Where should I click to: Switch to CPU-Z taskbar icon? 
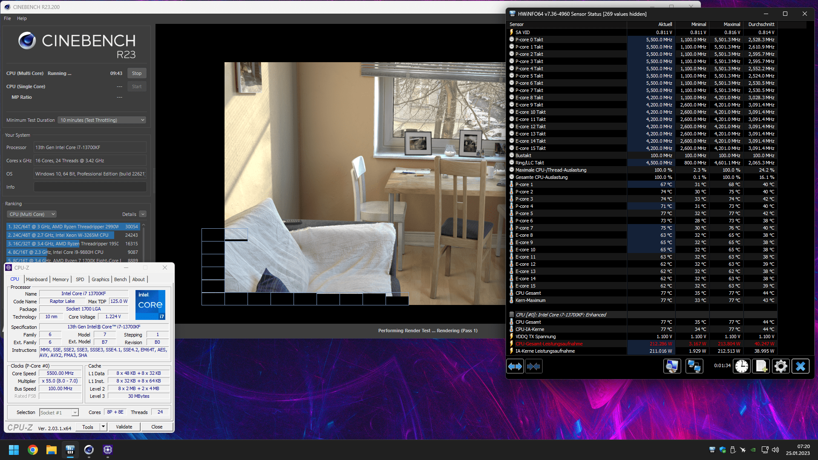click(108, 450)
